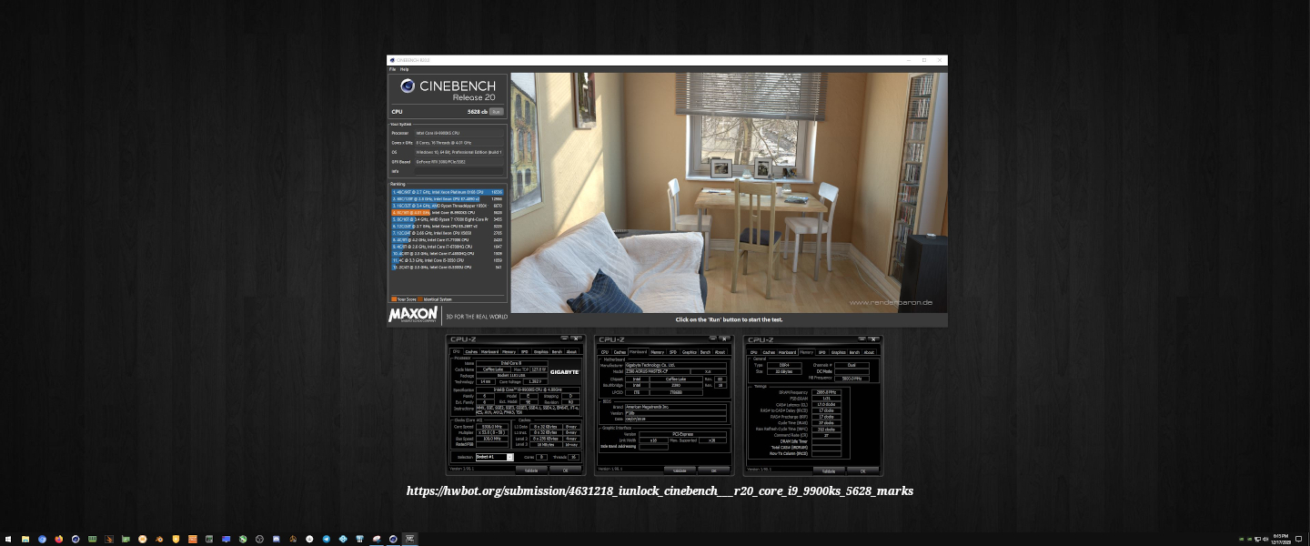Select ranking row Intel Core i7-7700K CPU

tap(447, 239)
